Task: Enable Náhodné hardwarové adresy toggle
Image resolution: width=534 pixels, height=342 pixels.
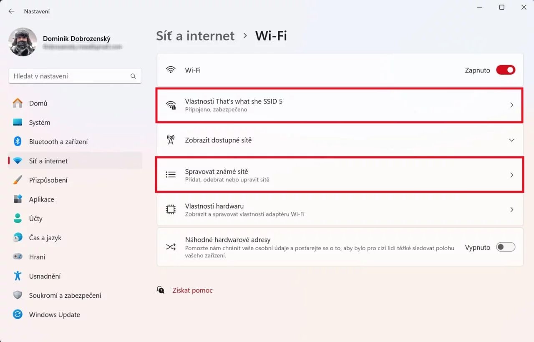Action: 505,247
